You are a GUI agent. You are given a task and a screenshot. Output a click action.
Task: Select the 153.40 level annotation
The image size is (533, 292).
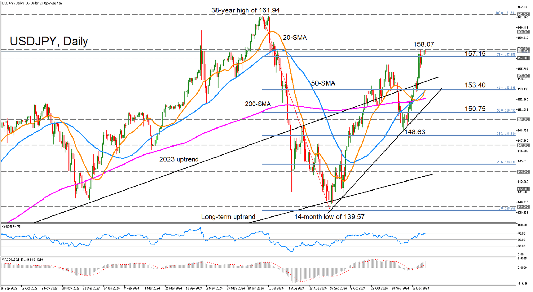coord(475,85)
